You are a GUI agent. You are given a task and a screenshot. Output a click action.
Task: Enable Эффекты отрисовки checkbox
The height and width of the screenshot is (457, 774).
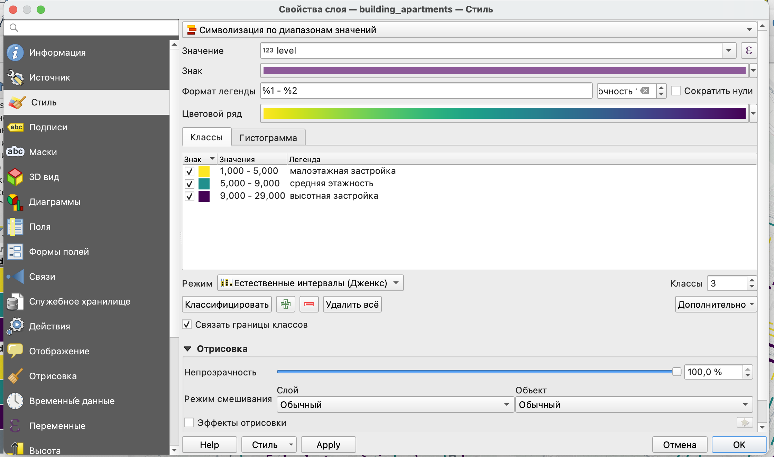[x=189, y=422]
